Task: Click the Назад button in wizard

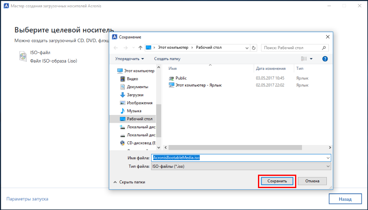Action: click(345, 199)
